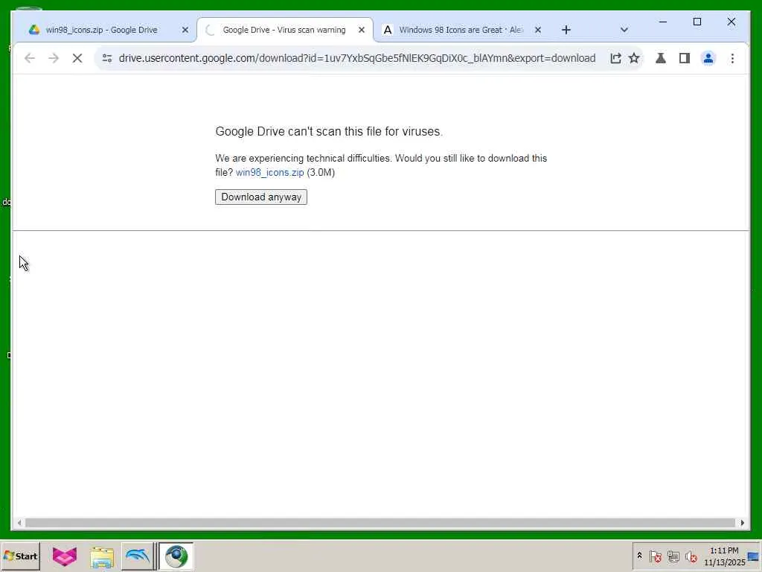Open the clock showing 1:11 PM

(x=724, y=556)
